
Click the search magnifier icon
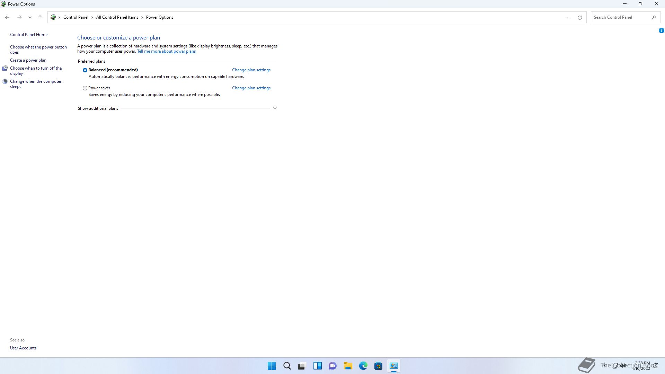pos(654,17)
